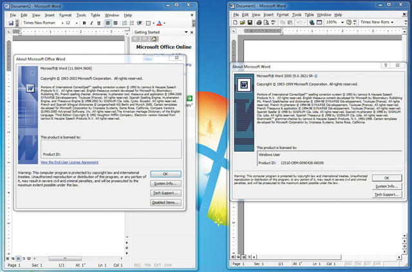Click Tech Support in About Microsoft Office Word

pyautogui.click(x=165, y=193)
